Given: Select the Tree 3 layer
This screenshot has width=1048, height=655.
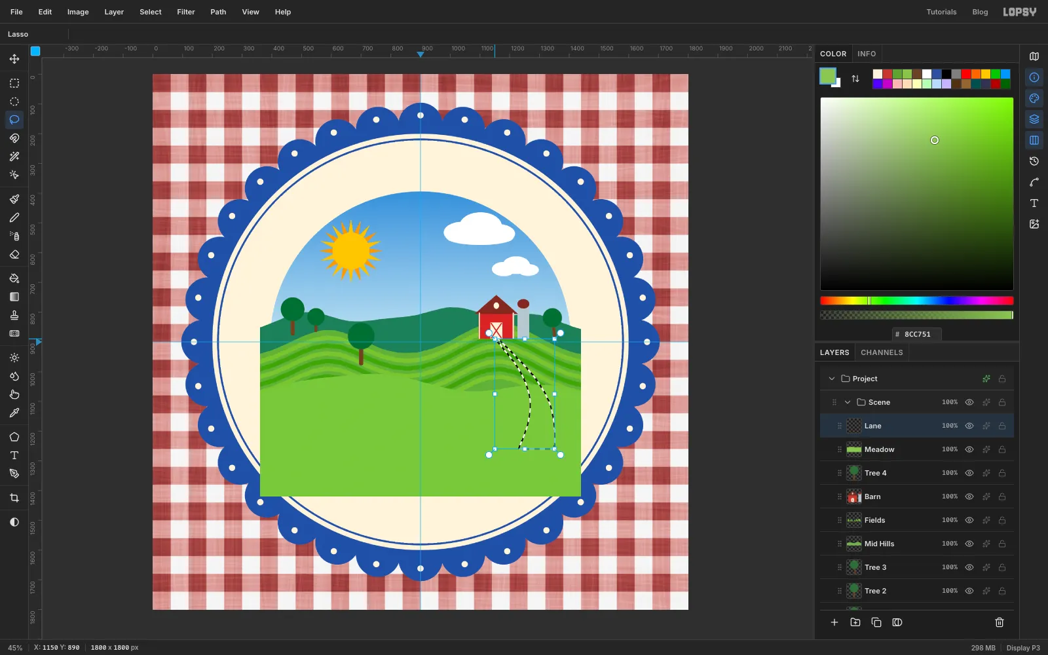Looking at the screenshot, I should click(917, 567).
